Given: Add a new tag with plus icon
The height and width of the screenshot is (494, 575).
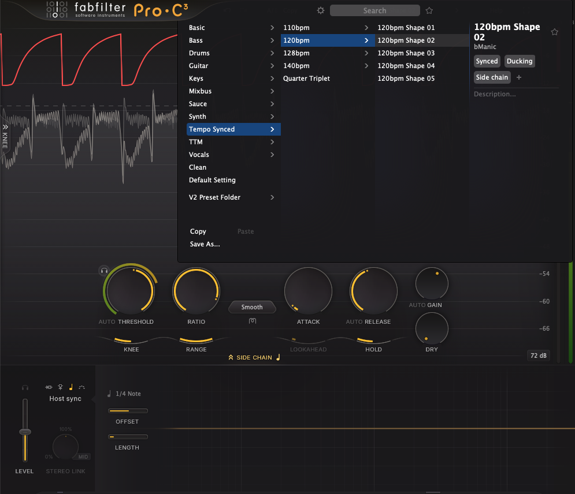Looking at the screenshot, I should [x=518, y=77].
